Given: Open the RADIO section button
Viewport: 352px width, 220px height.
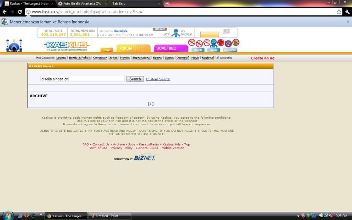Looking at the screenshot, I should (x=198, y=50).
